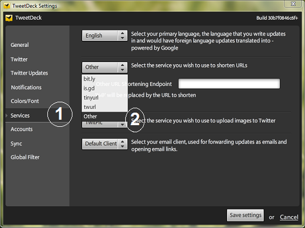Close the TweetDeck Settings window
The image size is (305, 228).
(294, 4)
